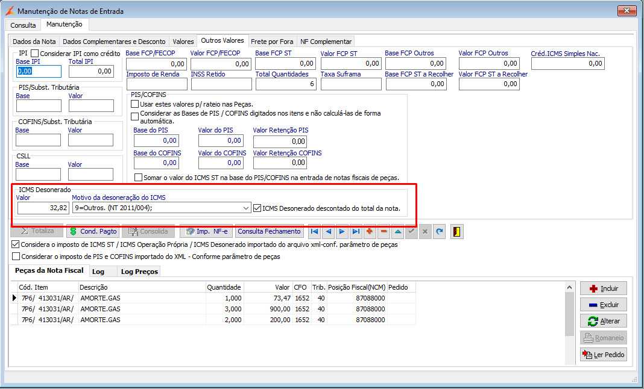Select the Outros Valores tab
The height and width of the screenshot is (389, 644).
click(x=223, y=40)
